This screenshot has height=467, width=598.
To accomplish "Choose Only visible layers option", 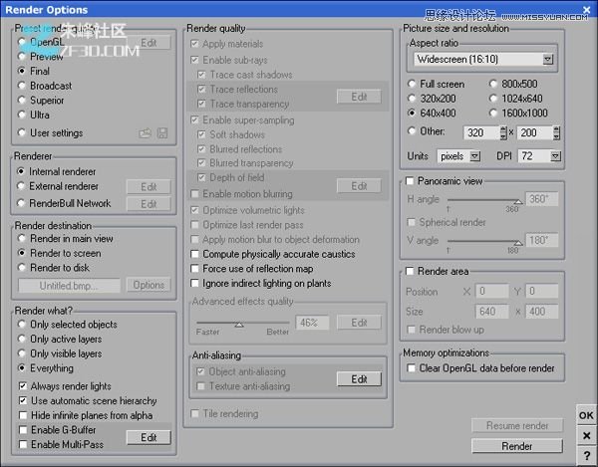I will click(x=22, y=353).
